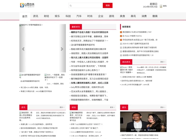Open 这些是2019年最受欢迎的智能手机 link
Viewport: 186px width, 139px height.
138,55
